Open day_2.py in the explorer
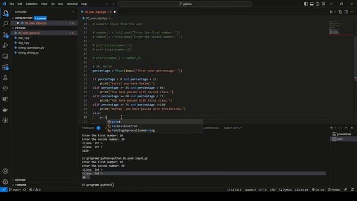This screenshot has height=201, width=357. tap(24, 43)
